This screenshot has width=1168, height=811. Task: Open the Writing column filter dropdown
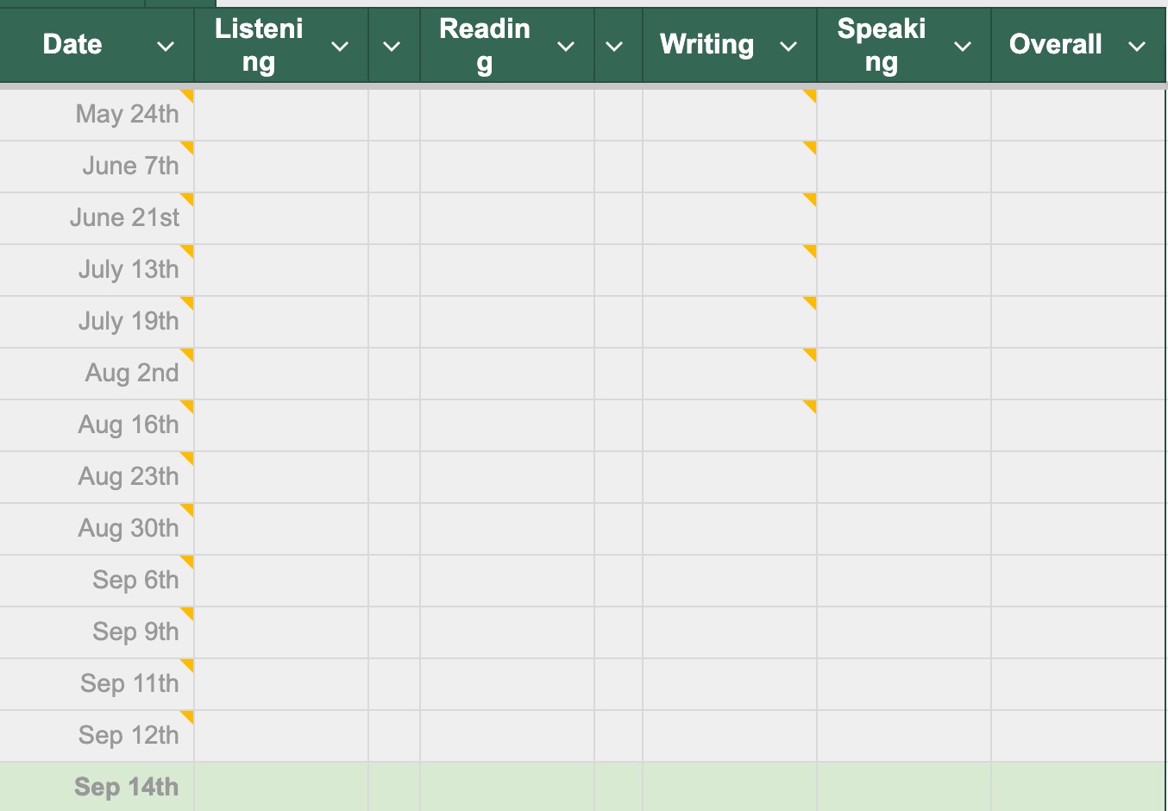[x=788, y=47]
